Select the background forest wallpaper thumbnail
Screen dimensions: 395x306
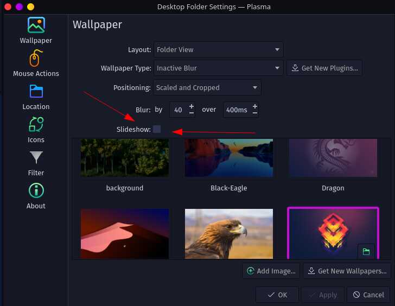[125, 158]
